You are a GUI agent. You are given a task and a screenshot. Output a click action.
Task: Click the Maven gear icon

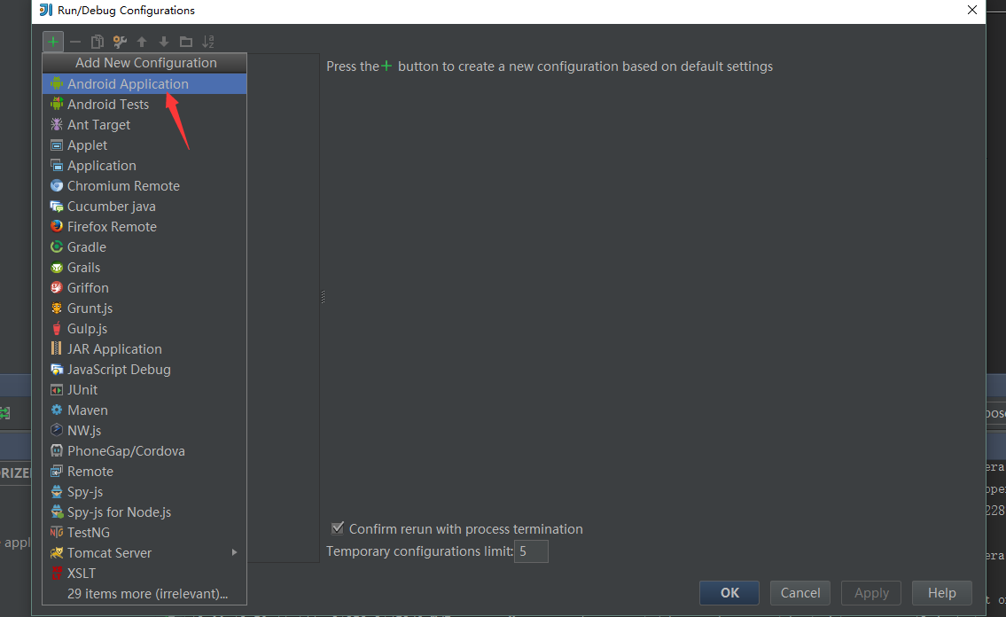coord(57,410)
